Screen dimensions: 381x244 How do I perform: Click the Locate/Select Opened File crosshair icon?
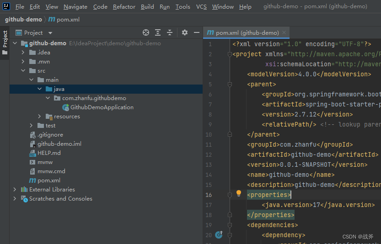(x=146, y=32)
